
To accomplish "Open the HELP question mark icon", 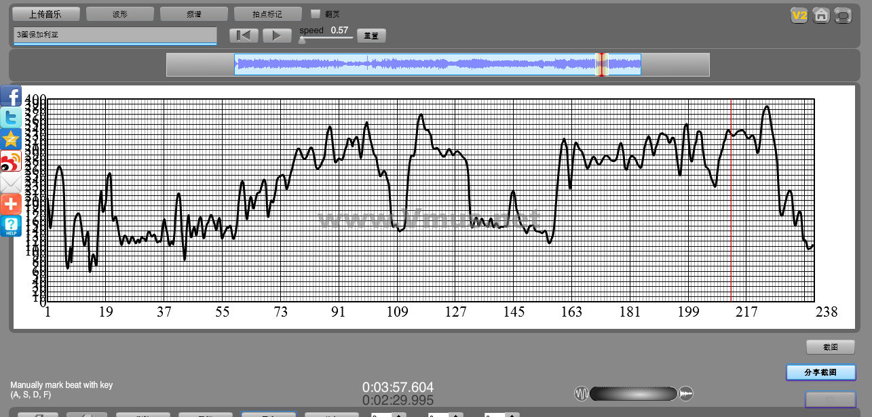I will pos(11,226).
